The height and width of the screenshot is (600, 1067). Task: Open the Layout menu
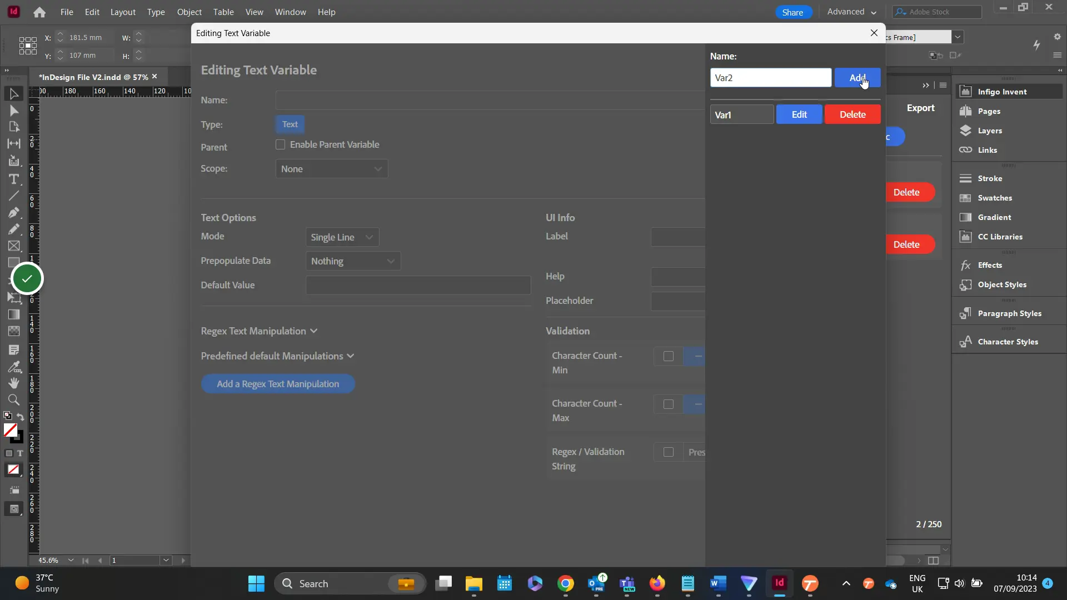123,12
